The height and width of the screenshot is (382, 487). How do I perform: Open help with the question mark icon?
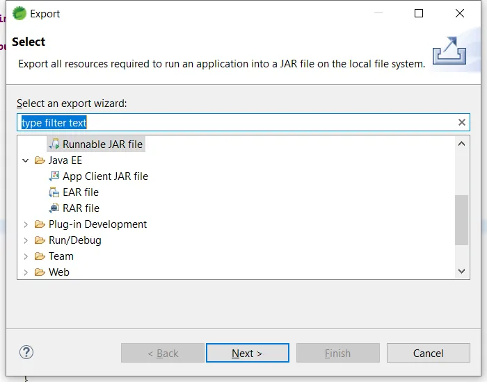[26, 352]
